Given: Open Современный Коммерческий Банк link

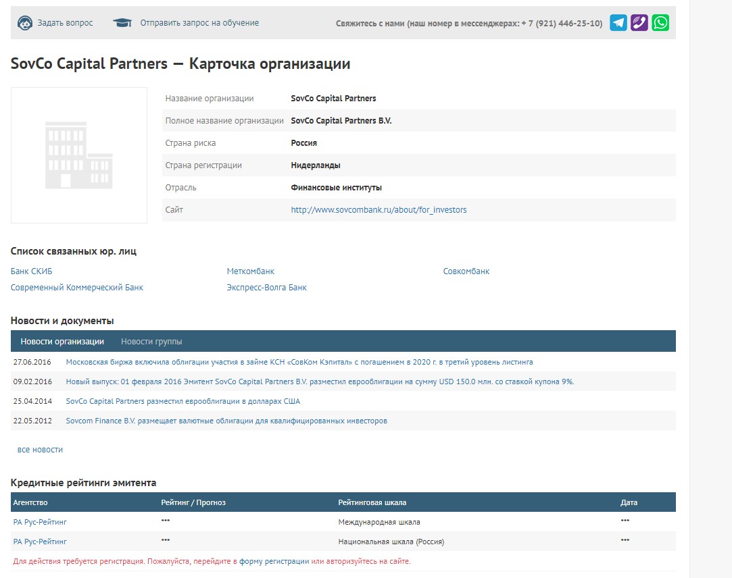Looking at the screenshot, I should [76, 288].
